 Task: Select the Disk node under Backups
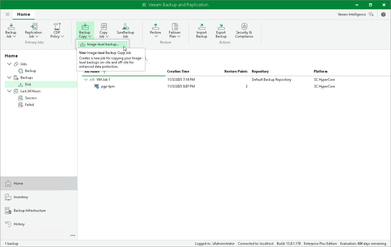click(x=41, y=84)
